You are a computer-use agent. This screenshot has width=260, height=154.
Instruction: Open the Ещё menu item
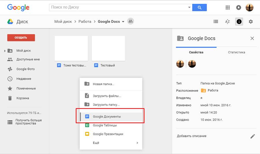click(x=111, y=143)
